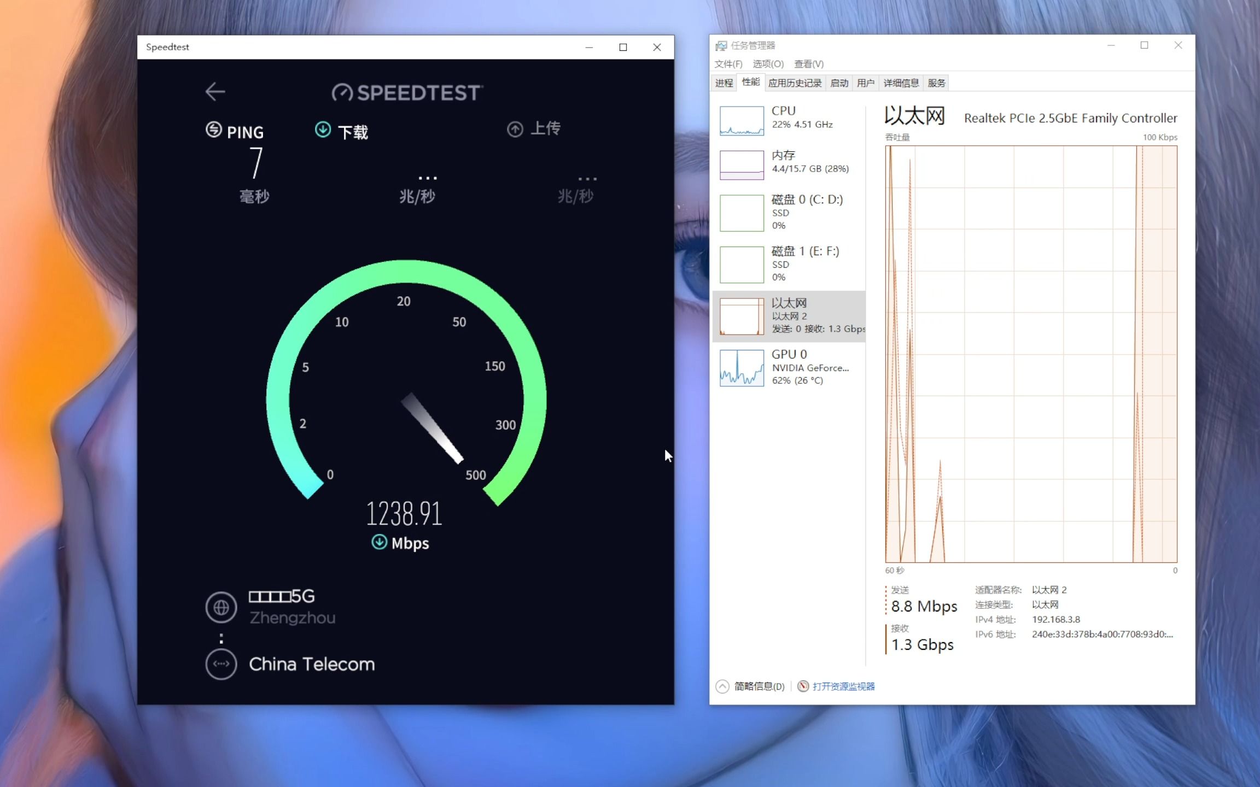Image resolution: width=1260 pixels, height=787 pixels.
Task: Maximize the Speedtest window
Action: coord(623,47)
